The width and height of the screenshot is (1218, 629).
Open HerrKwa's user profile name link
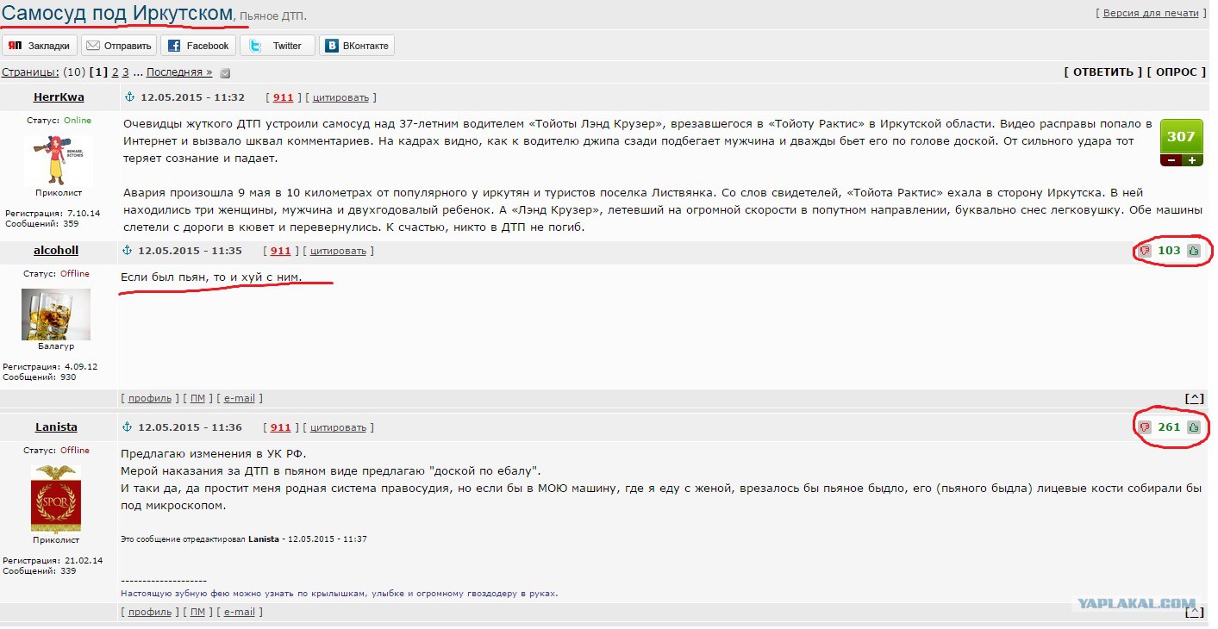tap(59, 97)
